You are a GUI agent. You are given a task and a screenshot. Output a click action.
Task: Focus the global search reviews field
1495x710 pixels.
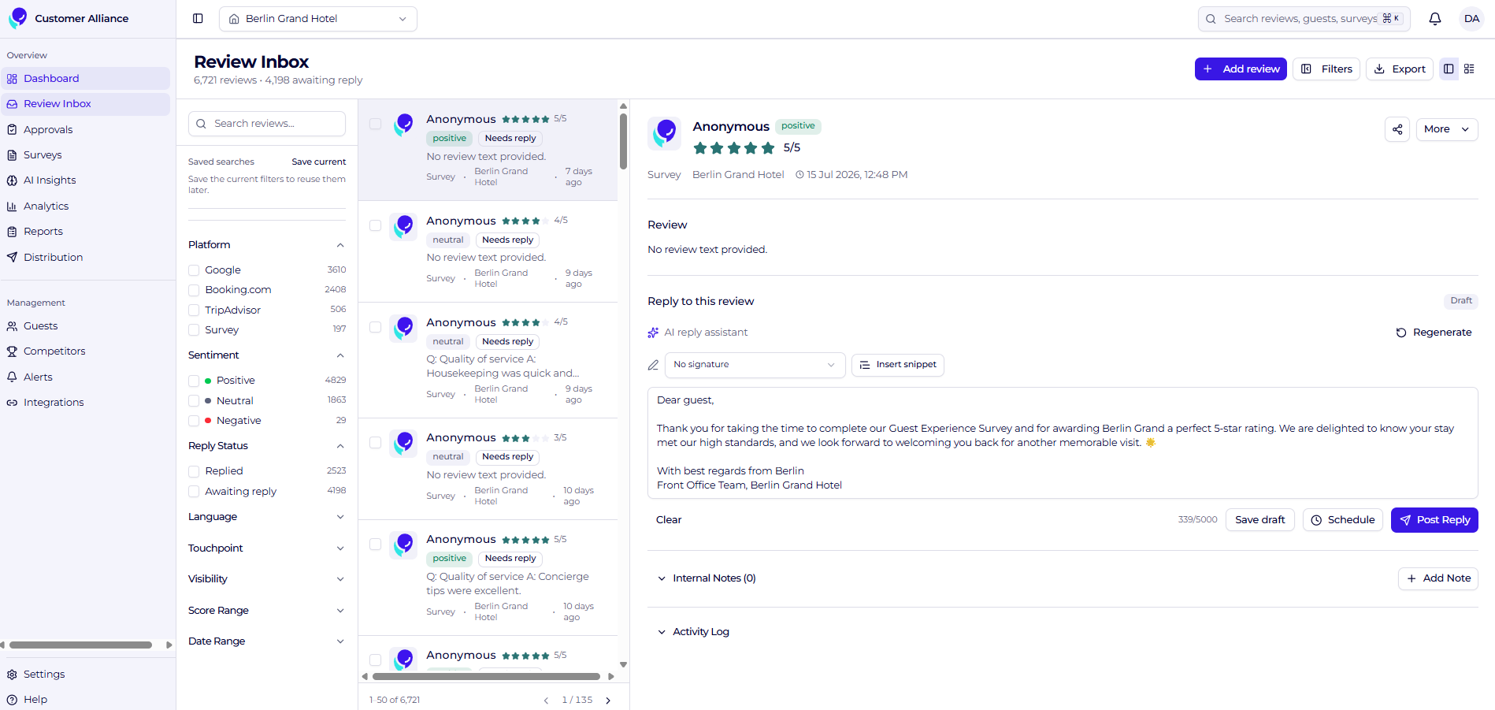pyautogui.click(x=1304, y=19)
